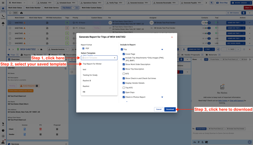Click the share icon in WO toolbar
Viewport: 253px width, 145px height.
pos(218,49)
